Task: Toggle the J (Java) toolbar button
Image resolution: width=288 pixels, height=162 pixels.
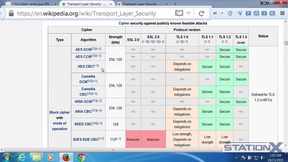Action: point(264,13)
